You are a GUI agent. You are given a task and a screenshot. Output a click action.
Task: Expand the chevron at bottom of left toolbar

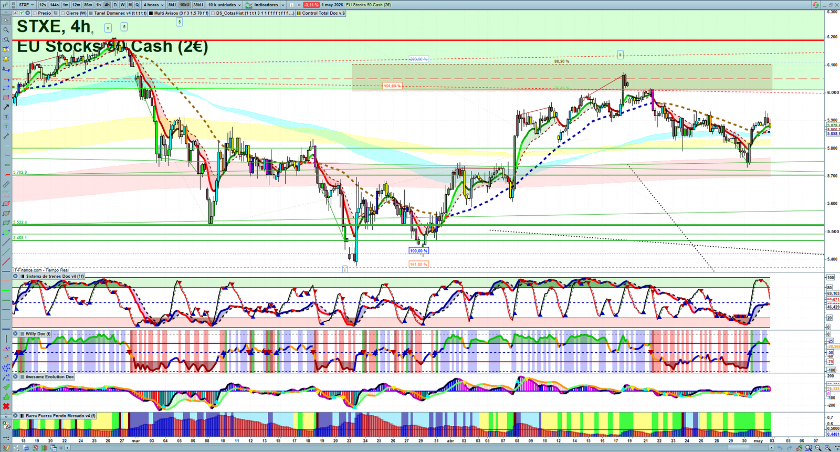click(x=6, y=417)
